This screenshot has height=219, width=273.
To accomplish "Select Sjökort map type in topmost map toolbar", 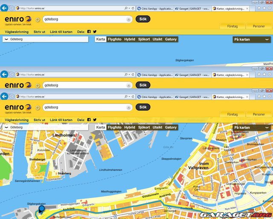I will coord(144,39).
